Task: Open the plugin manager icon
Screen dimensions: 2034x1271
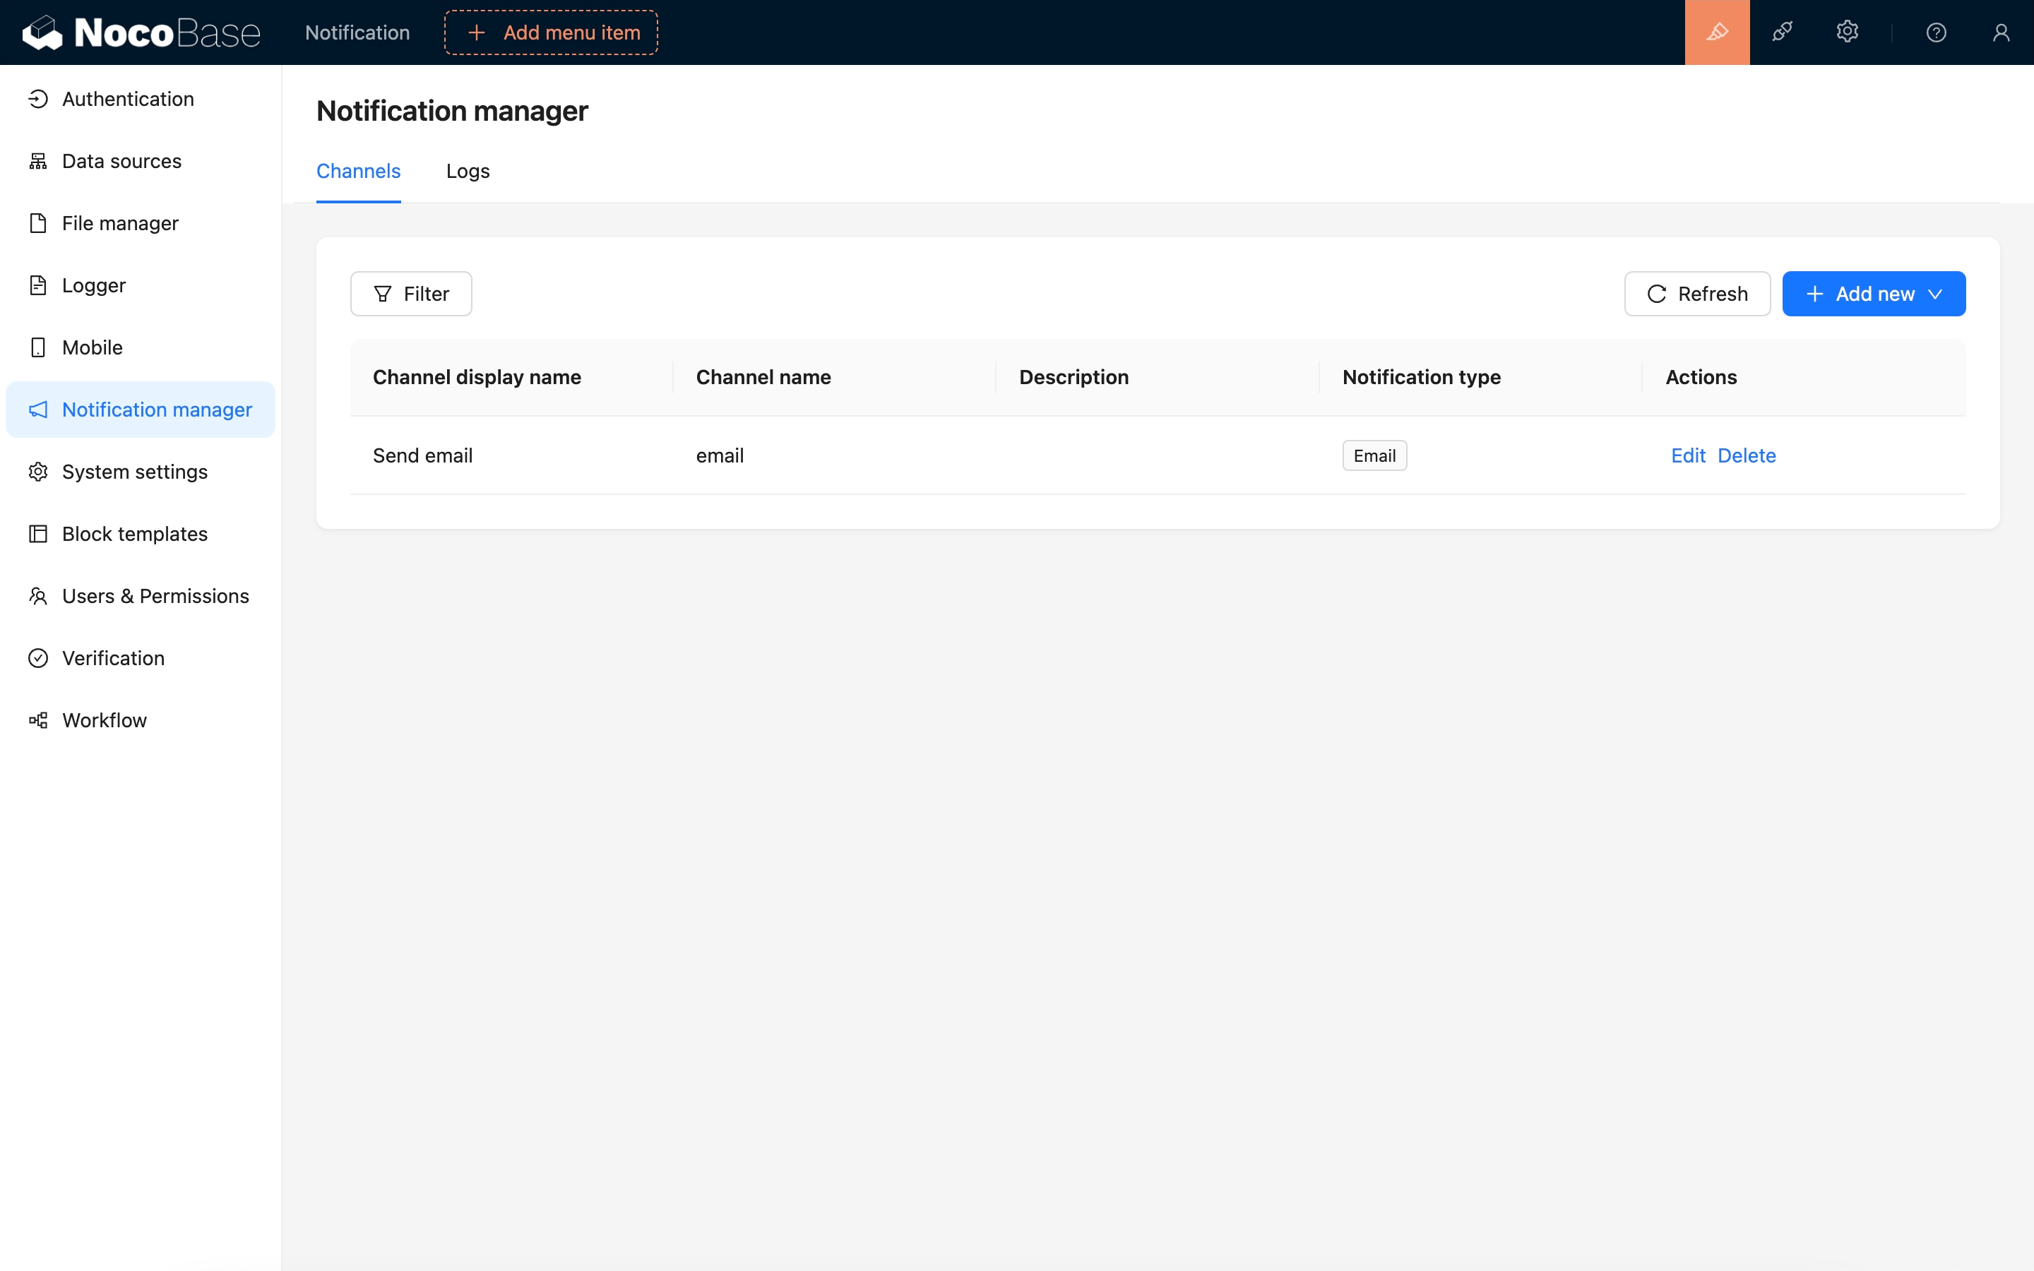Action: coord(1782,32)
